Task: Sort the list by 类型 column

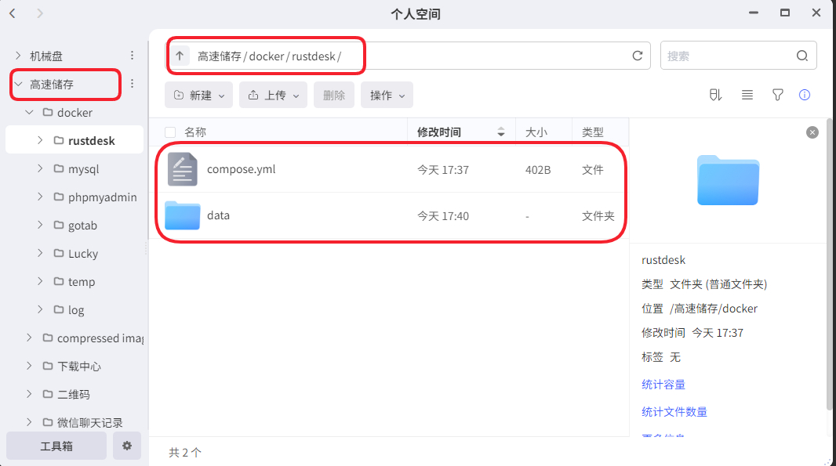Action: (x=593, y=132)
